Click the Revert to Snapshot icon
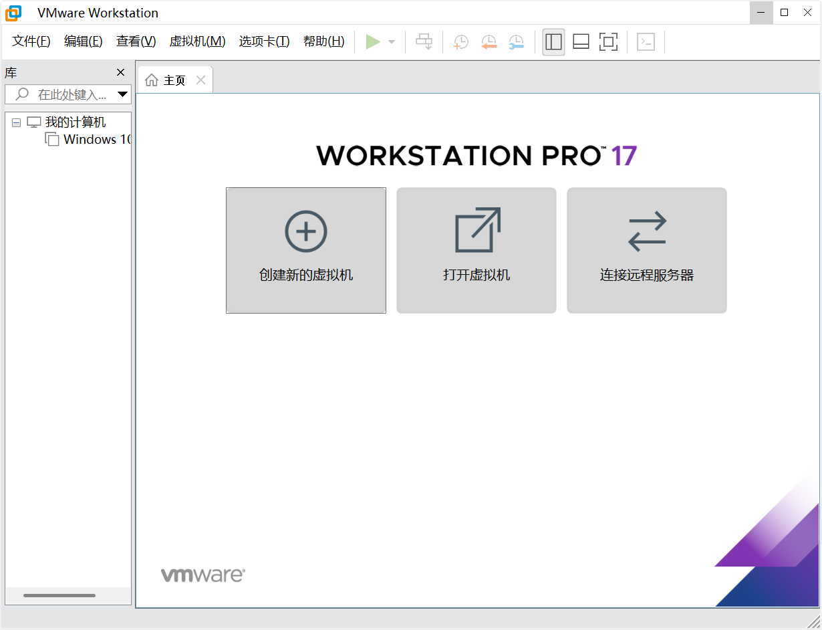This screenshot has width=822, height=630. [489, 42]
